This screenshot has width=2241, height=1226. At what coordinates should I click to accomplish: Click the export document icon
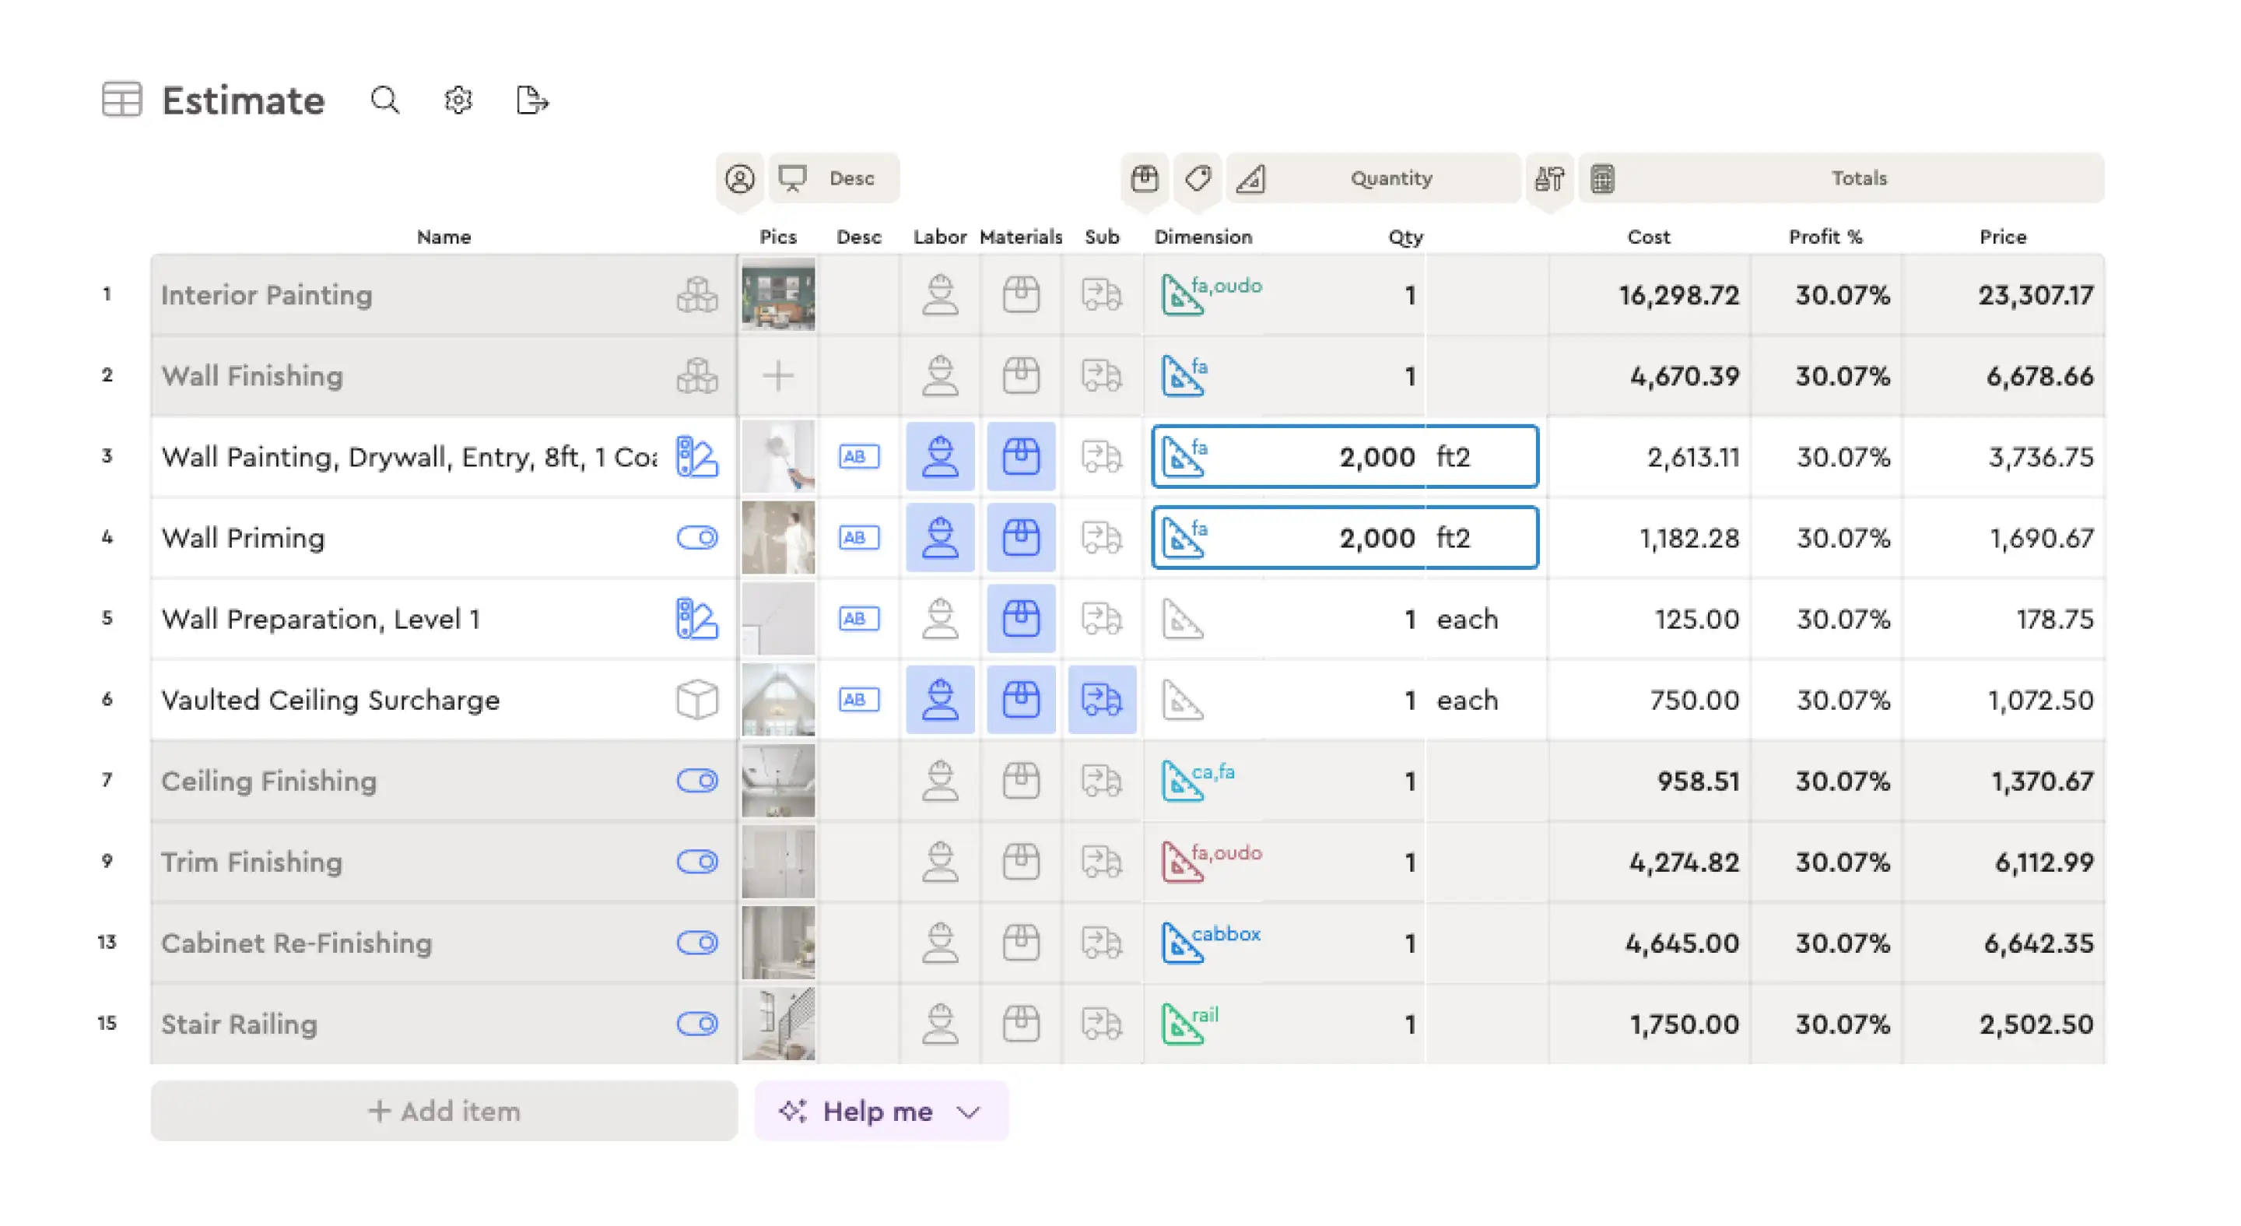(x=531, y=100)
